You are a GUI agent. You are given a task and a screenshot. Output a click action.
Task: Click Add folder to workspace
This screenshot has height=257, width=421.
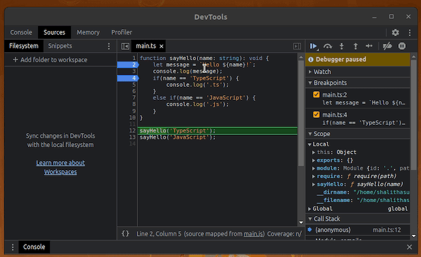coord(50,60)
